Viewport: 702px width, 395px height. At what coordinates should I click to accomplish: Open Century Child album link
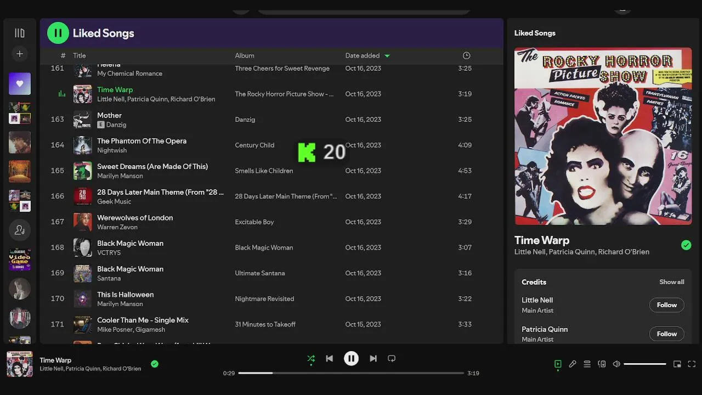[x=254, y=145]
